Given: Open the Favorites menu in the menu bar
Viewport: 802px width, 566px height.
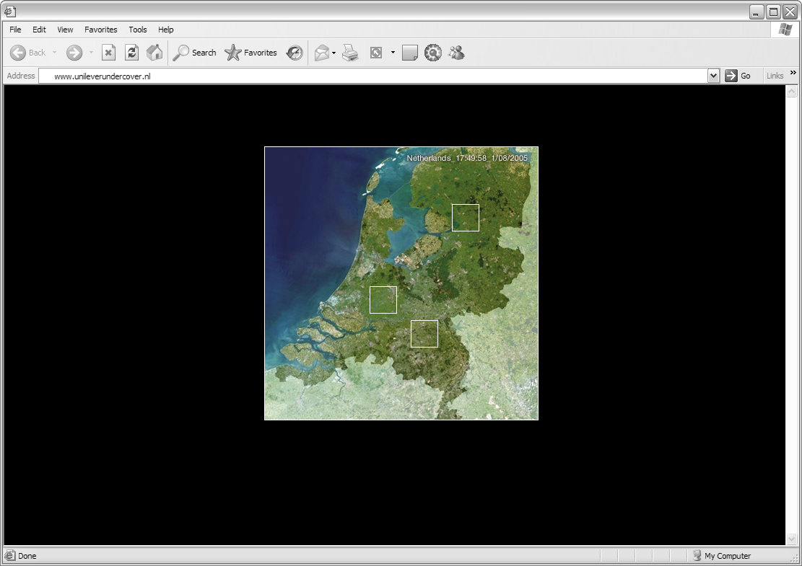Looking at the screenshot, I should click(x=101, y=30).
